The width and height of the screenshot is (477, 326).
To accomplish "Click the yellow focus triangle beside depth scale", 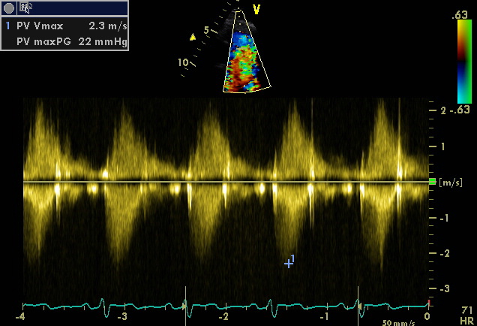I will [193, 36].
